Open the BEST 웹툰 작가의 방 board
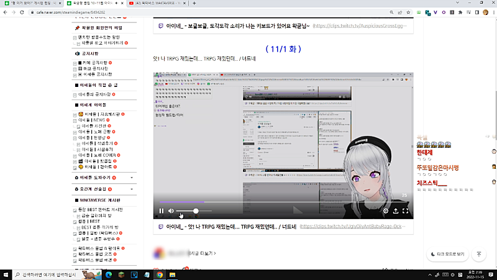 click(x=100, y=227)
